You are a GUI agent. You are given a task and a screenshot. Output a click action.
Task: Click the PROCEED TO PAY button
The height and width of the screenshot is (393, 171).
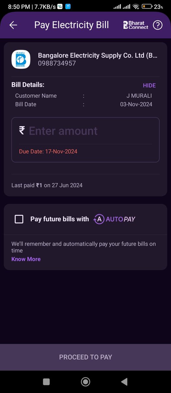(x=85, y=357)
